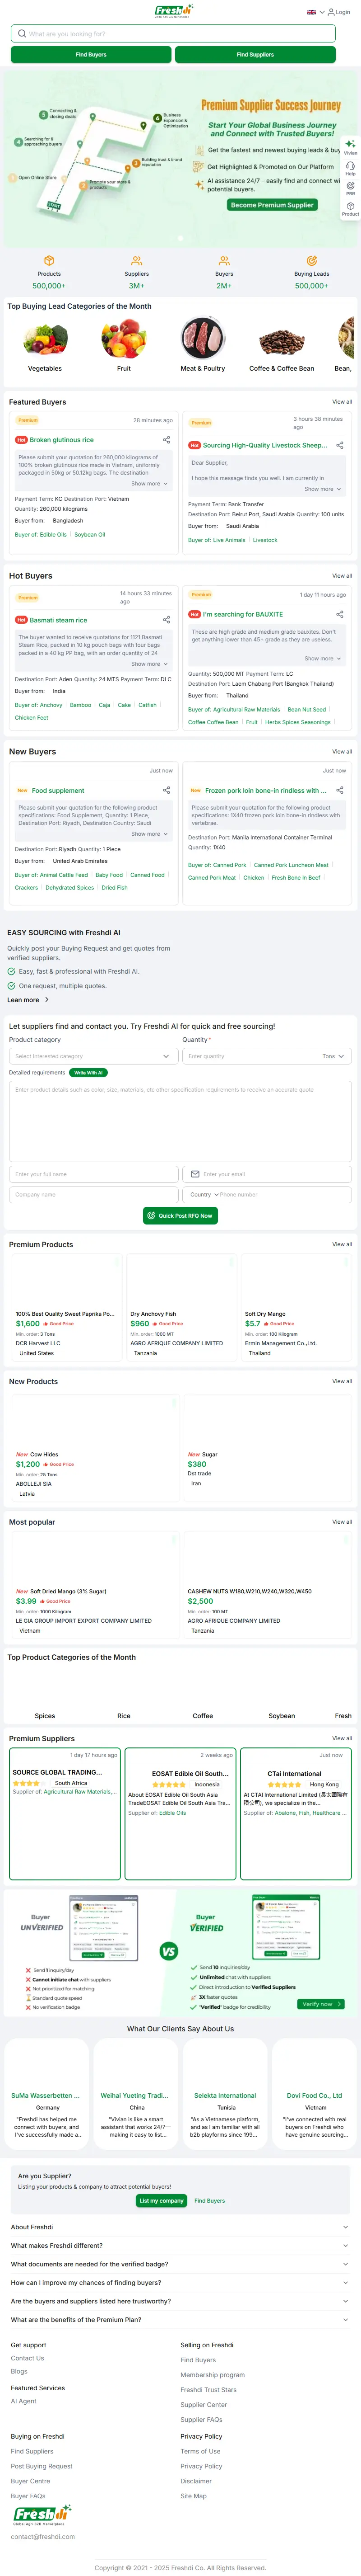This screenshot has height=2576, width=361.
Task: Open the language selector dropdown arrow
Action: pyautogui.click(x=321, y=12)
